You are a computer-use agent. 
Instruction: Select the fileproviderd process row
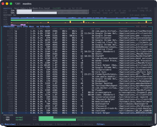[x=77, y=70]
